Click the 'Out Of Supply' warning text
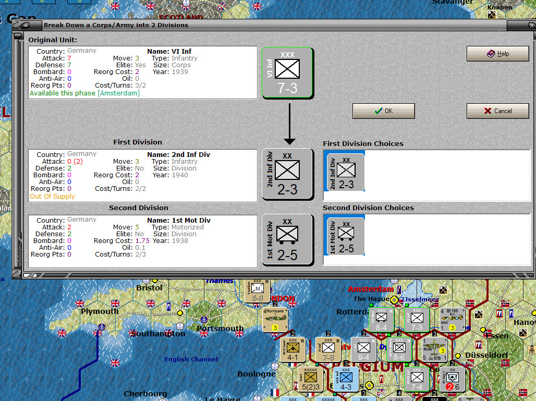Image resolution: width=536 pixels, height=401 pixels. (52, 197)
